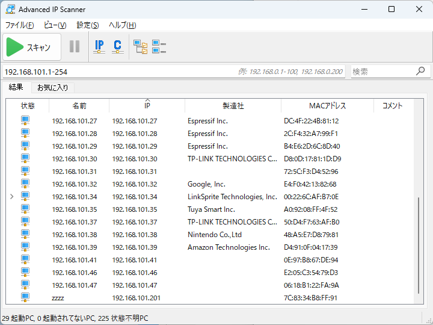The height and width of the screenshot is (325, 433).
Task: Click the status bar PC count text
Action: coord(75,318)
